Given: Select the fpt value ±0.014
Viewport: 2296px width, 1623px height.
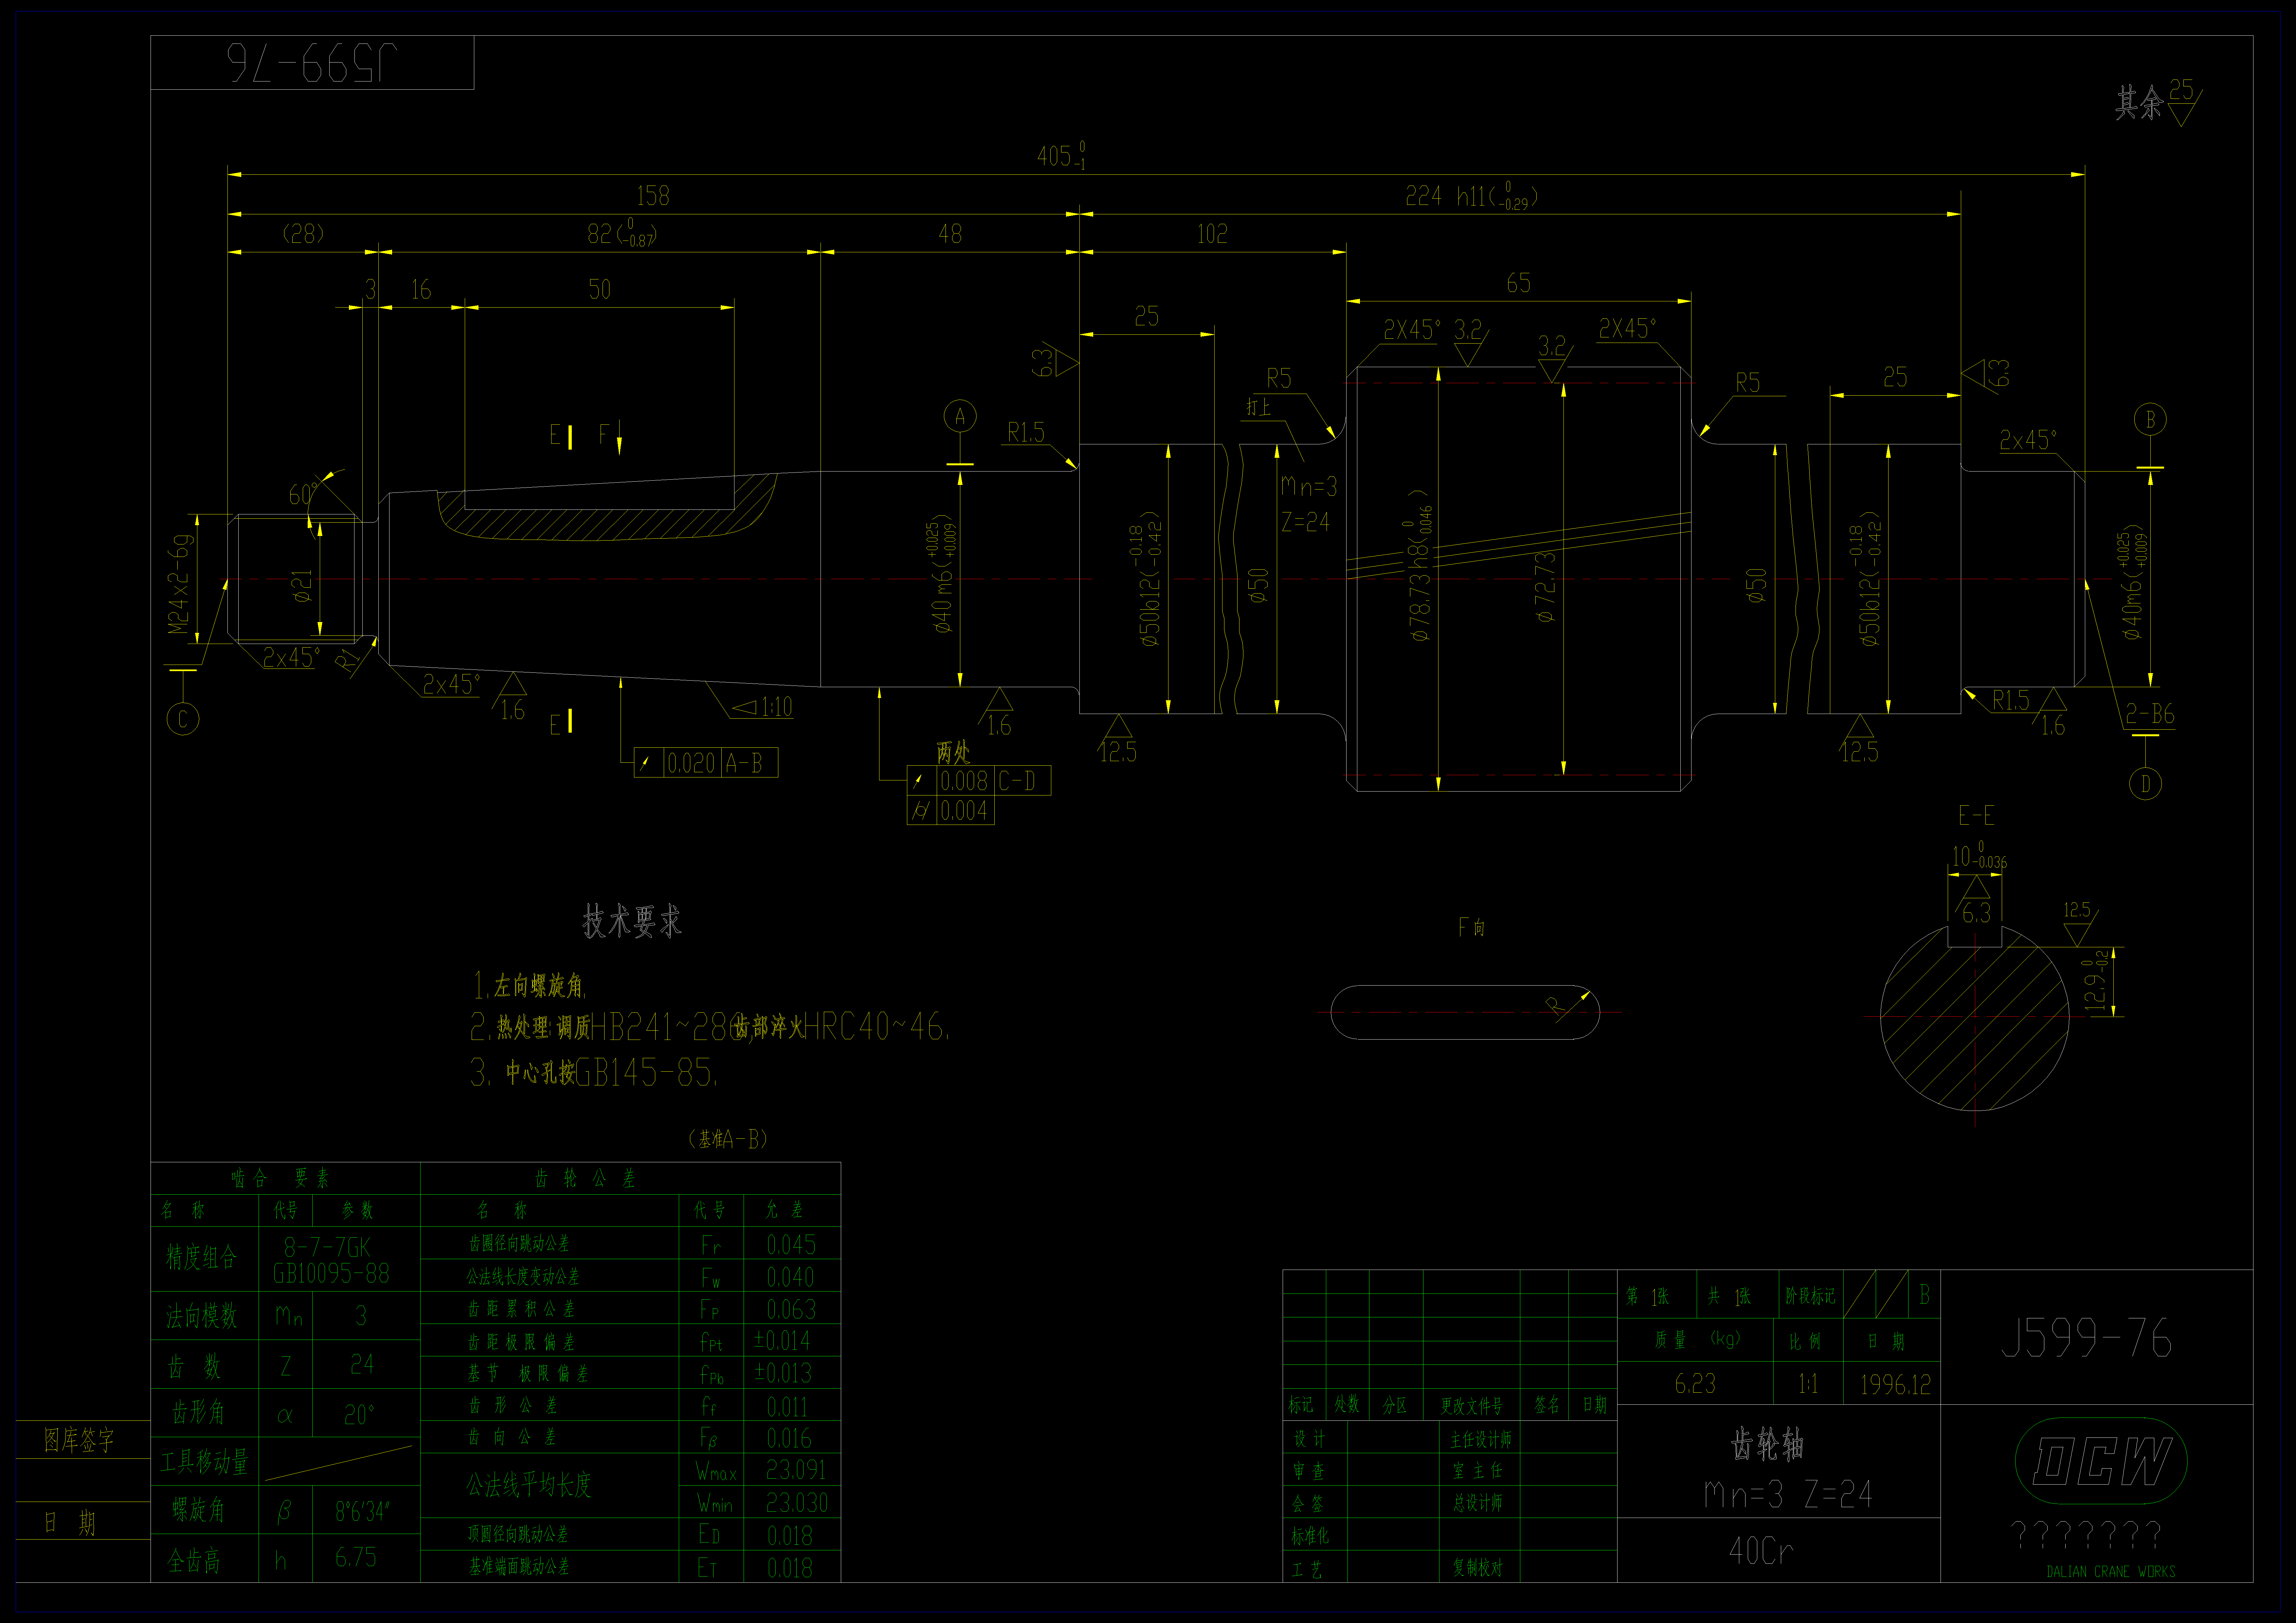Looking at the screenshot, I should click(782, 1341).
